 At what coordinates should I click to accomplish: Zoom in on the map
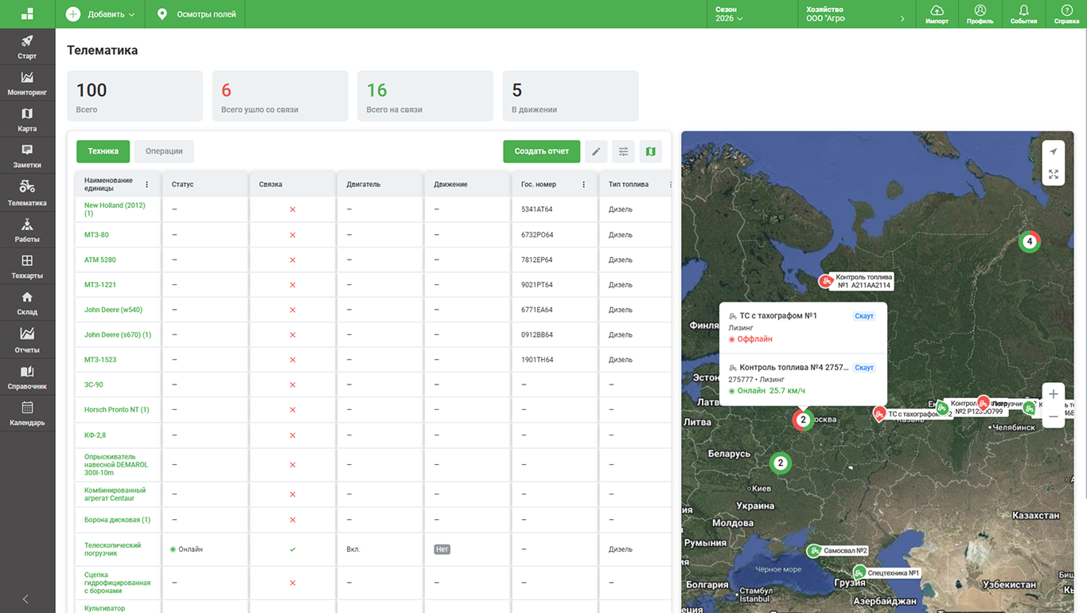(x=1053, y=394)
